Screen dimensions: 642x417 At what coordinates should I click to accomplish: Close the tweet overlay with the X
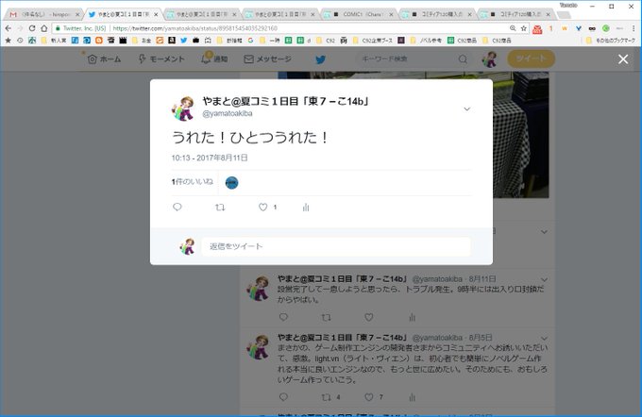(x=623, y=59)
